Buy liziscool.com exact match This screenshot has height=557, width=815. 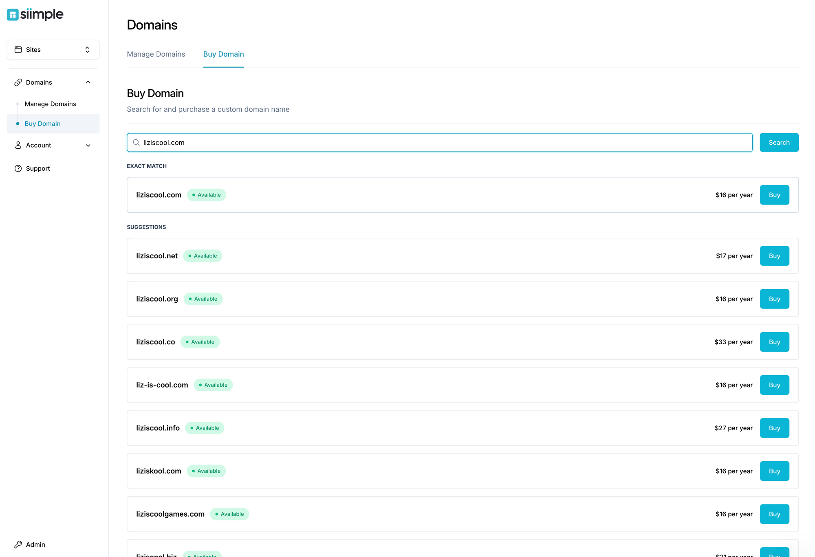[x=774, y=195]
